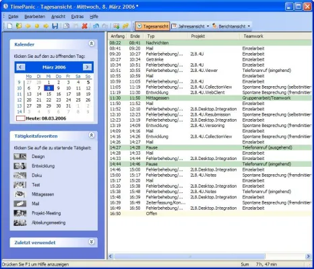Screen dimensions: 314x269
Task: Click the copy pages icon in toolbar
Action: click(66, 26)
